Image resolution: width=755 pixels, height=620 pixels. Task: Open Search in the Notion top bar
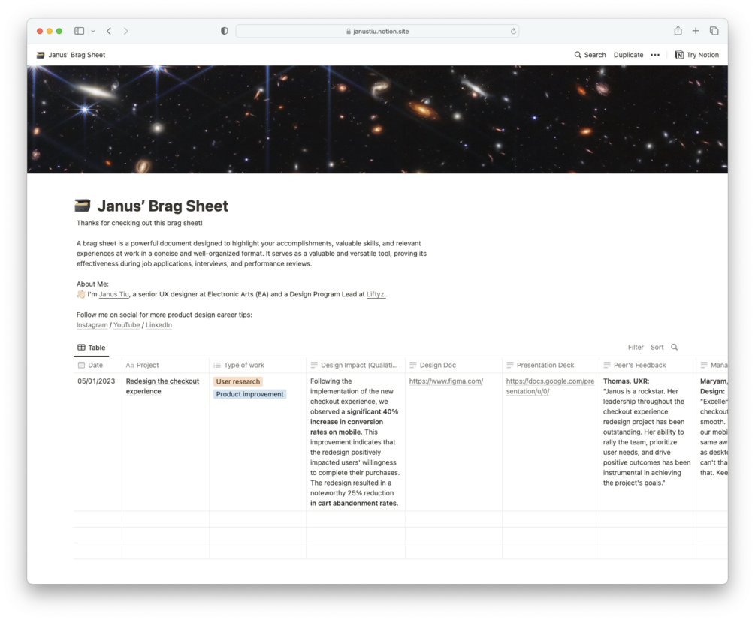tap(590, 55)
